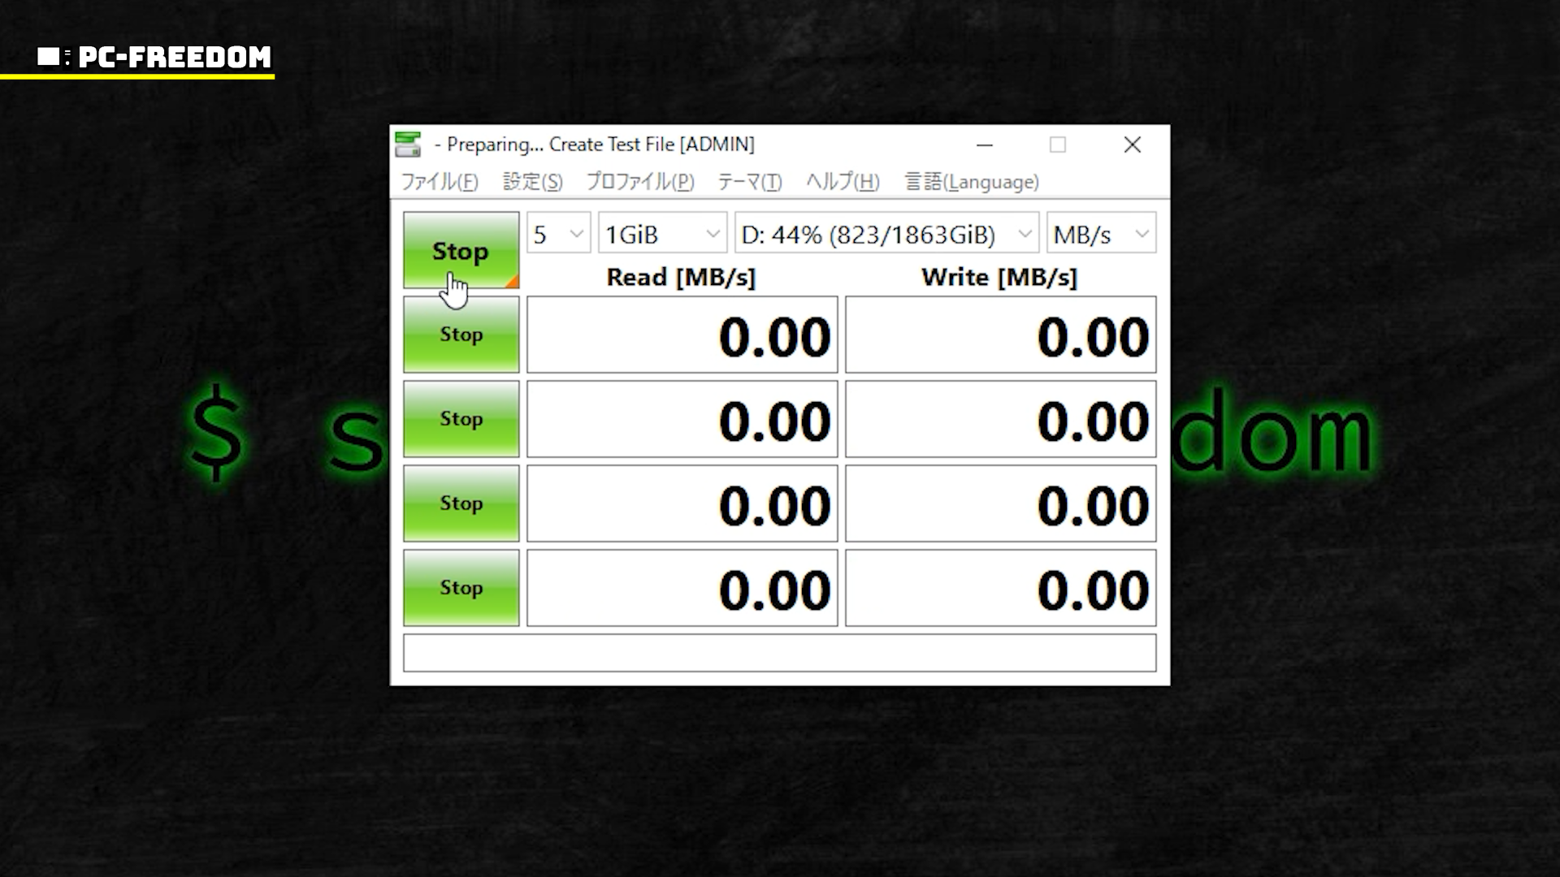
Task: Minimize the CrystalDiskMark window
Action: coord(985,145)
